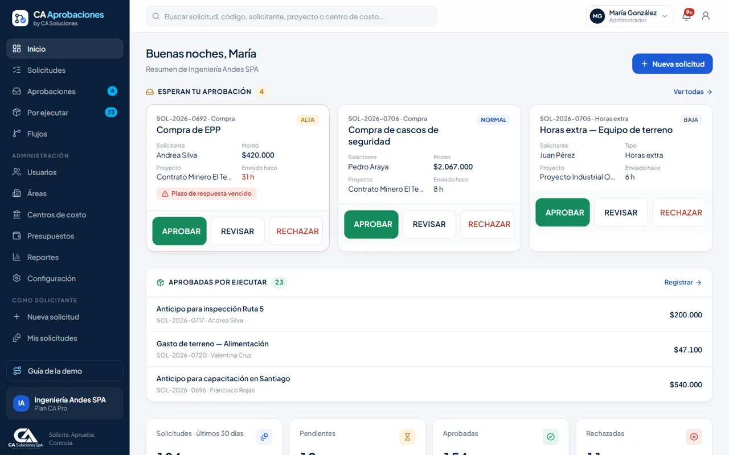Viewport: 729px width, 455px height.
Task: Click the magnifier icon in search bar
Action: [x=156, y=16]
